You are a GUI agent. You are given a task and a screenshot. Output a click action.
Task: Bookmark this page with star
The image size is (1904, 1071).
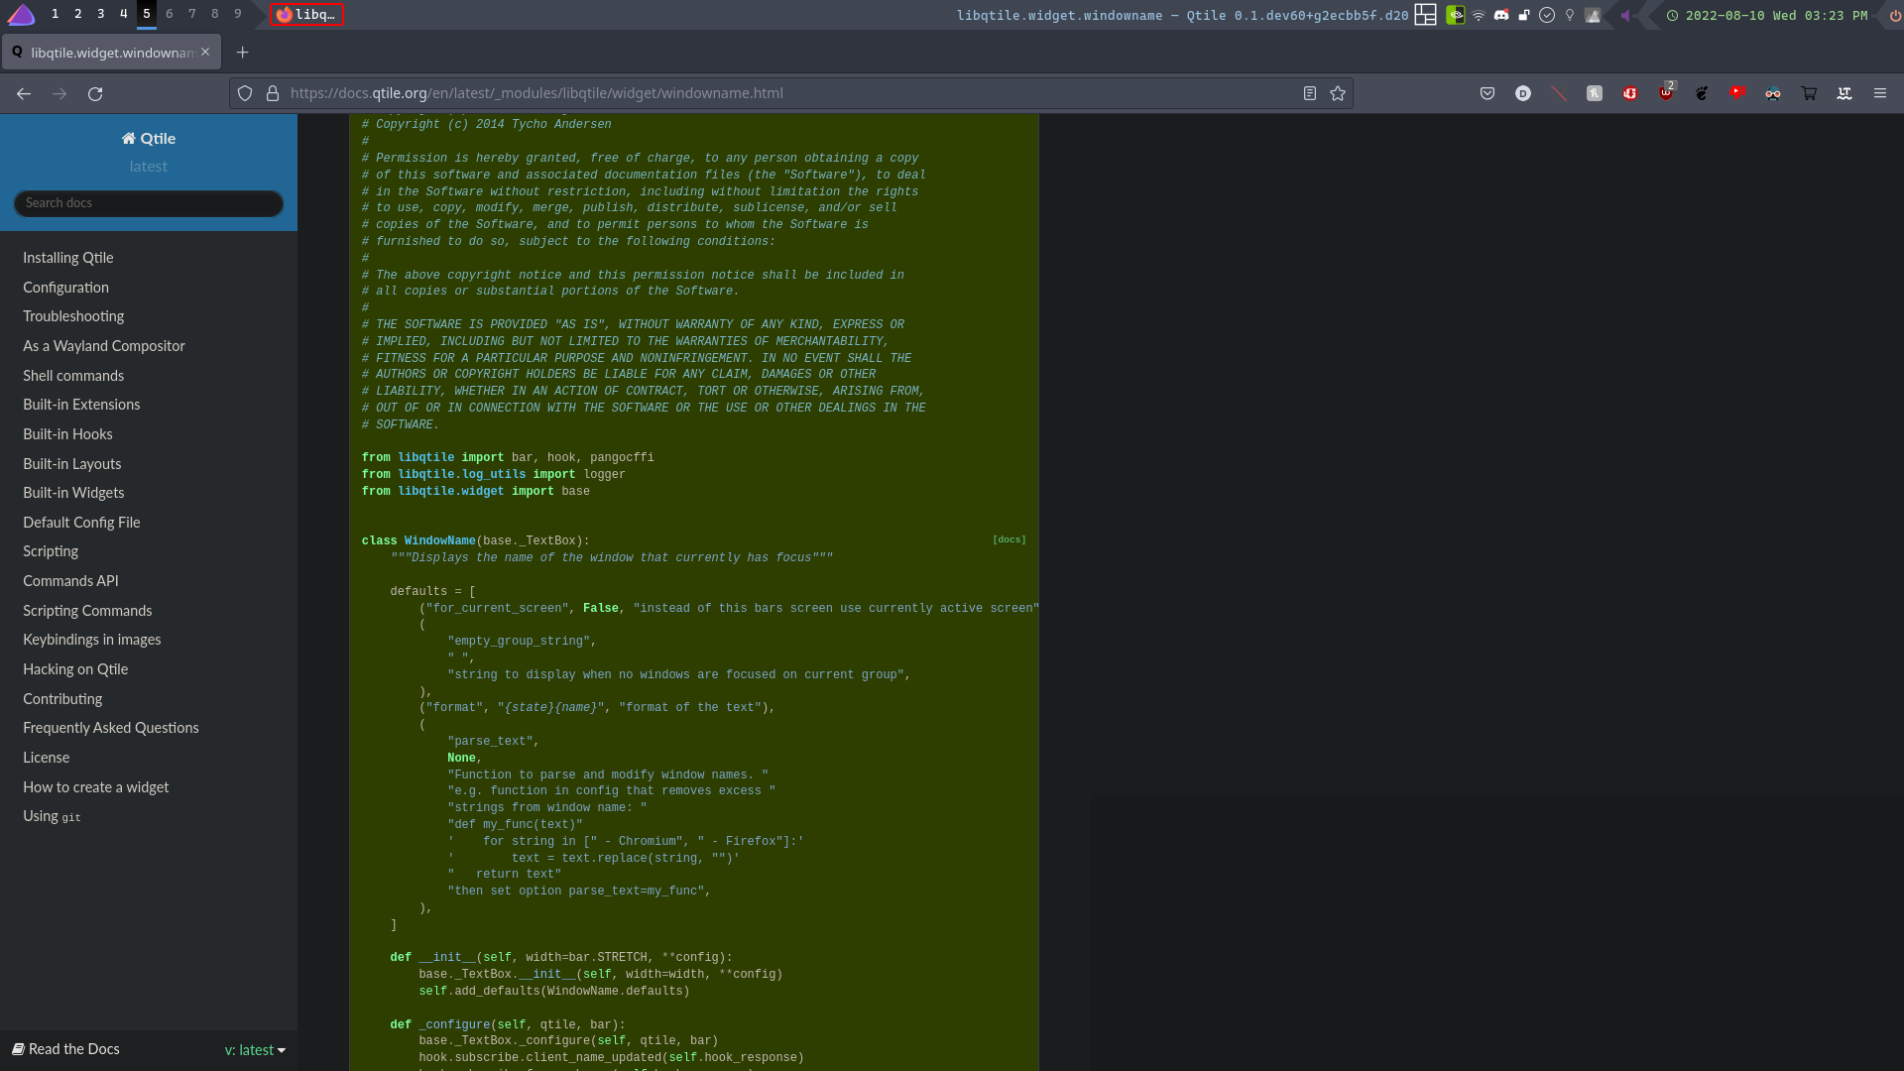[1338, 93]
